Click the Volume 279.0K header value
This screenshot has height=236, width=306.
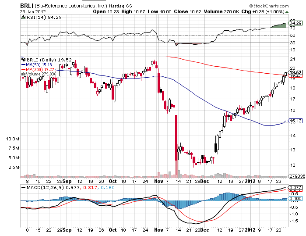(222, 11)
